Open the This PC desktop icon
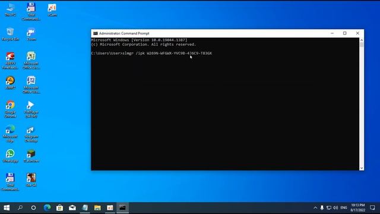Screen dimensions: 380x214 click(10, 10)
